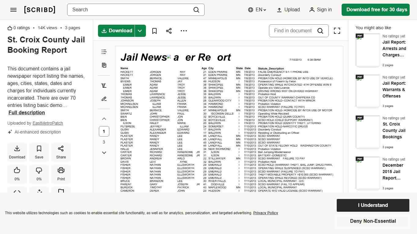Click Upload in the top navigation
417x234 pixels.
pos(288,10)
